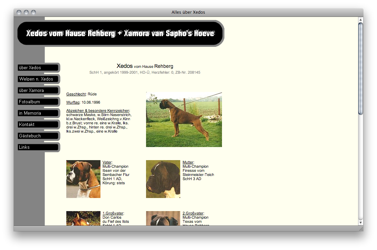The width and height of the screenshot is (377, 250).
Task: Click the Vater boxer portrait thumbnail
Action: click(83, 179)
